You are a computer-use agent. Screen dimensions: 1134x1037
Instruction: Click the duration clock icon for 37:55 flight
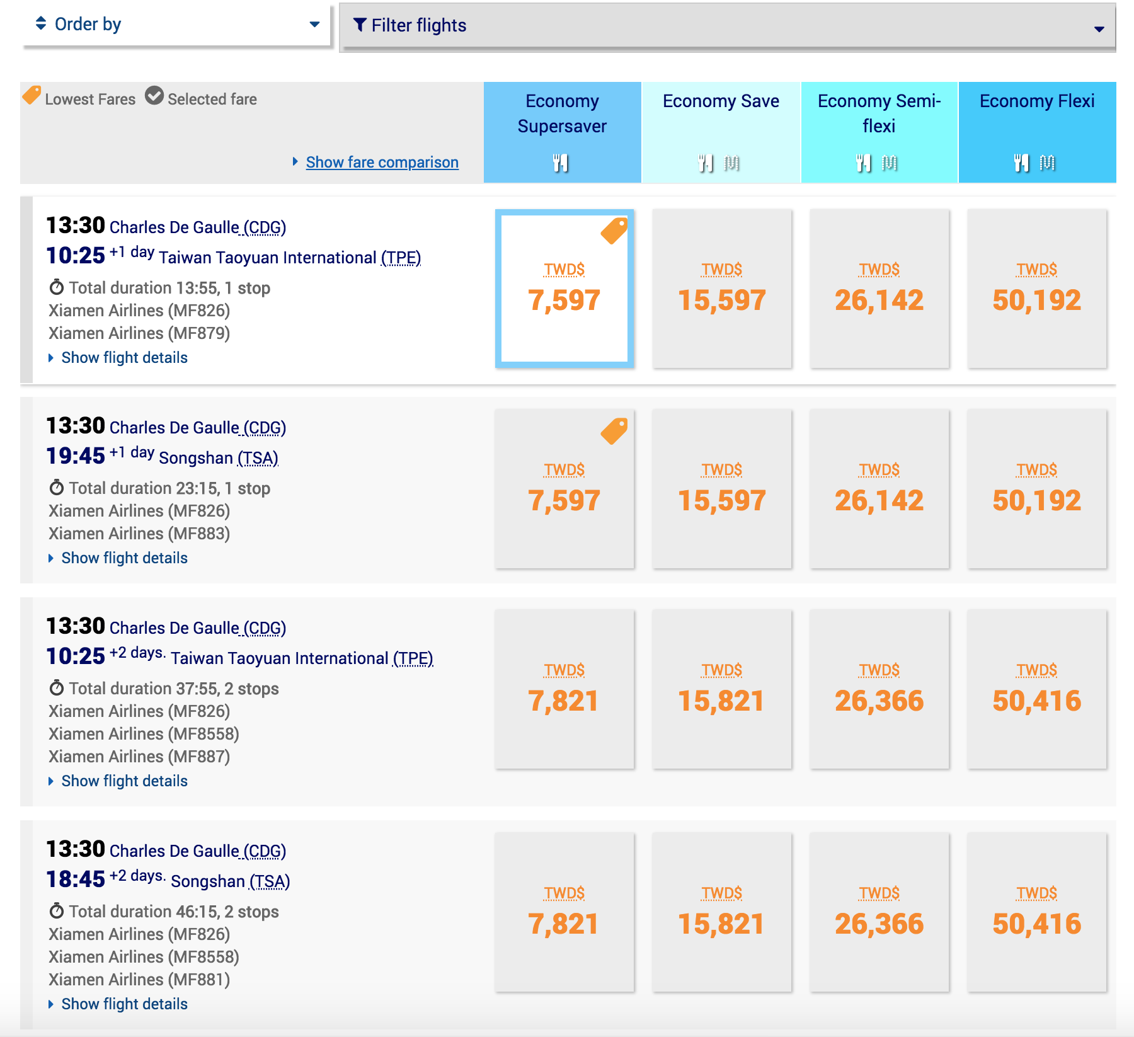click(x=57, y=688)
